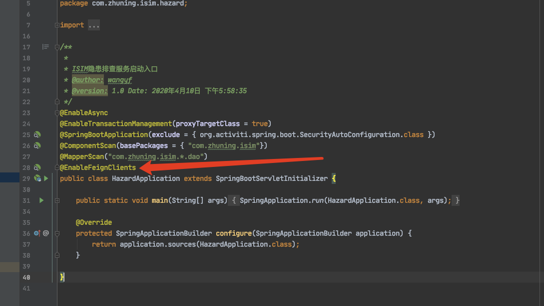Click the overridden method marker beside configure method

pos(37,233)
